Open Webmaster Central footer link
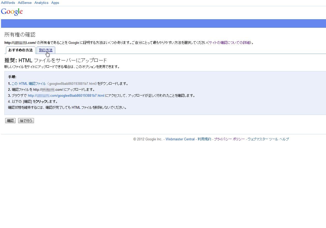326x228 pixels. click(180, 139)
